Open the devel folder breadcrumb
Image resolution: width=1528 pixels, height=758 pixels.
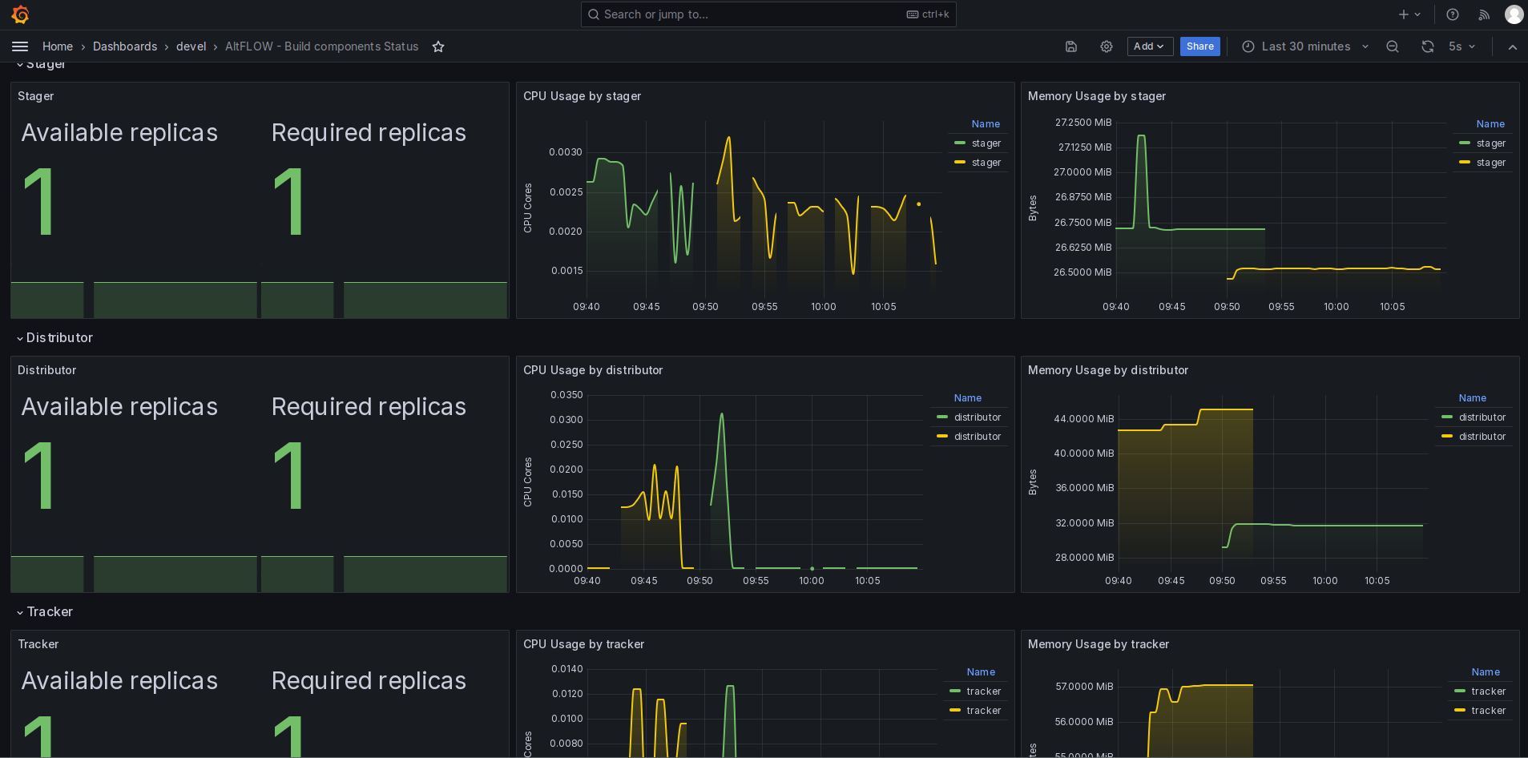[191, 46]
